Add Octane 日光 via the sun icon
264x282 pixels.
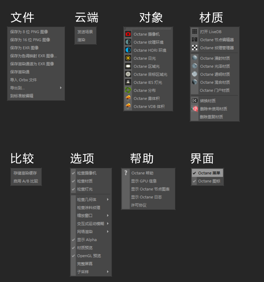tap(128, 58)
